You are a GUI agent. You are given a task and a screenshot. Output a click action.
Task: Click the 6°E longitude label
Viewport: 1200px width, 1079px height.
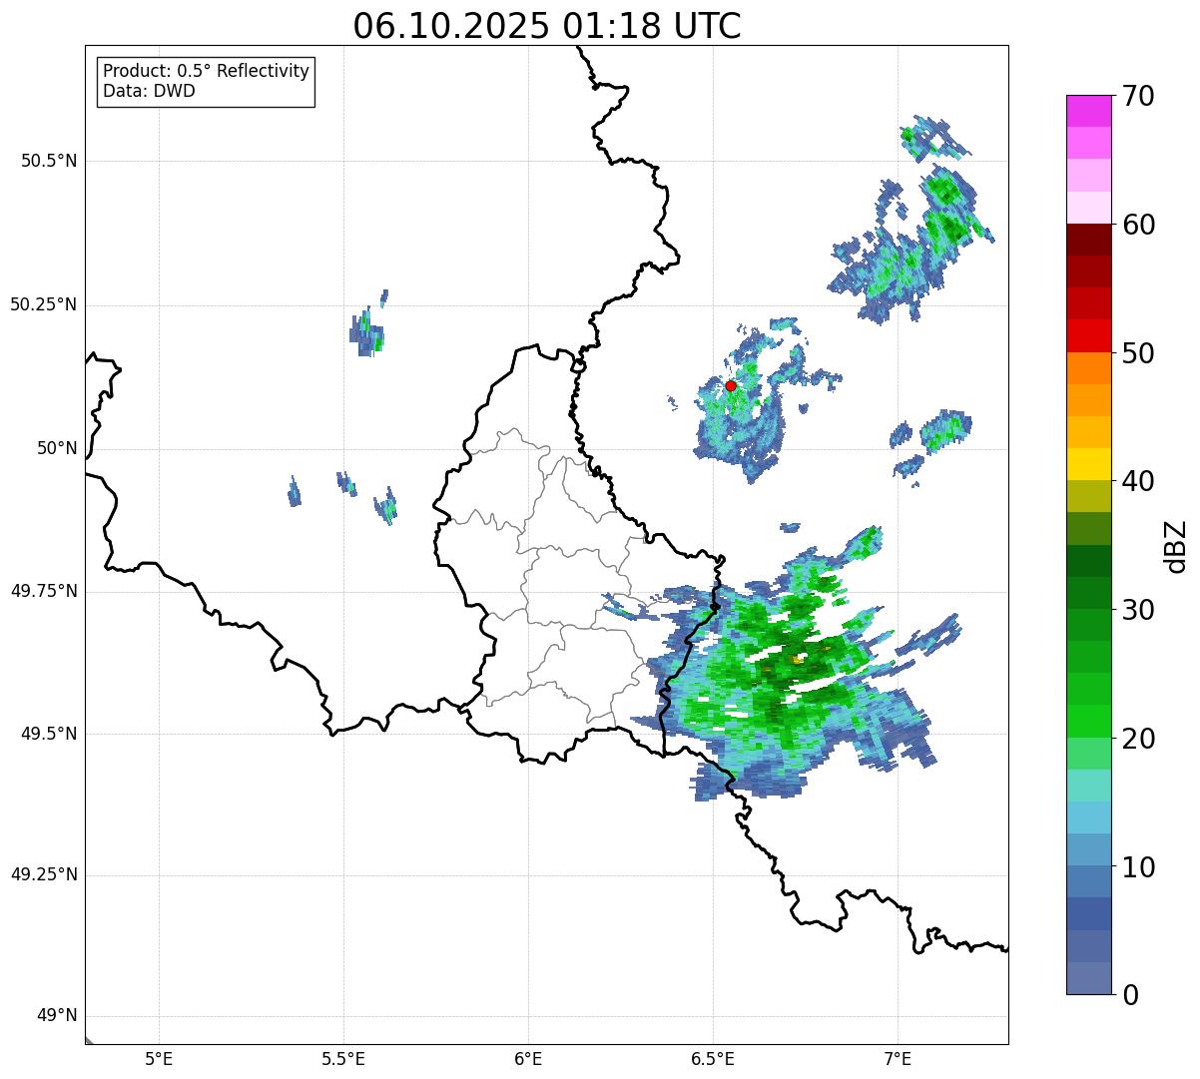(x=528, y=1059)
